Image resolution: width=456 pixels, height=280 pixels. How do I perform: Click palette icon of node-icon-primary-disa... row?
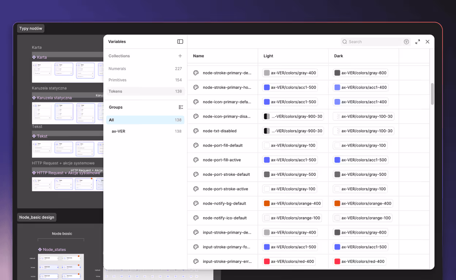pyautogui.click(x=196, y=116)
